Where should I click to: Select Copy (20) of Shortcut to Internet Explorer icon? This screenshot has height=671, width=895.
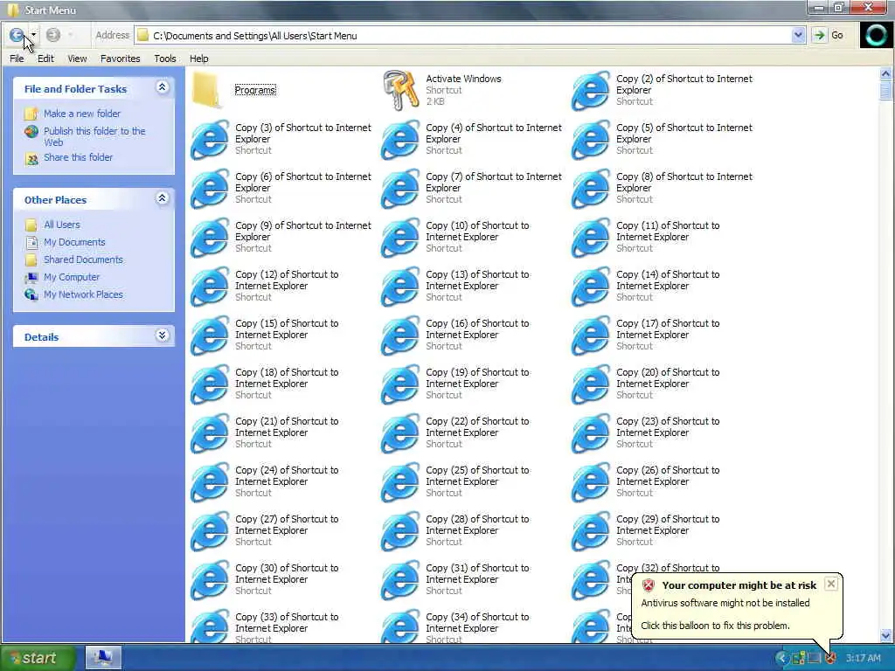(x=590, y=384)
